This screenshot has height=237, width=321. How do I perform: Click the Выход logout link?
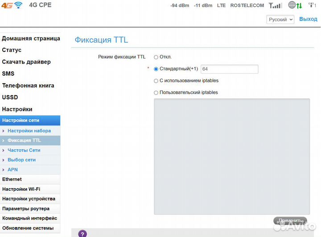coord(308,19)
